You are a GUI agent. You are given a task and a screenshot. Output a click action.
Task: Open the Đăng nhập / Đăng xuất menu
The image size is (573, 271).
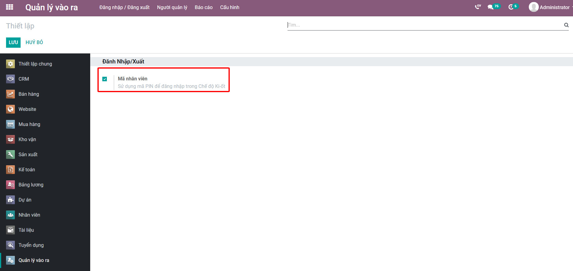(124, 7)
